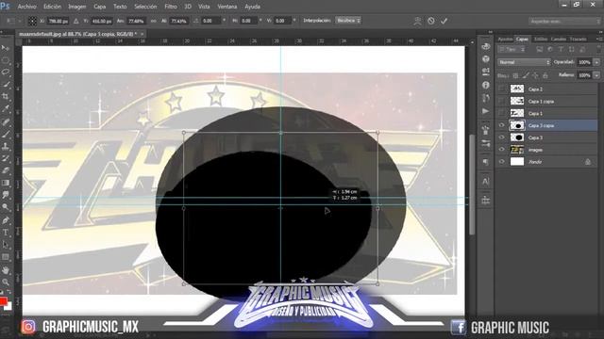604x339 pixels.
Task: Select the Gradient tool
Action: coord(6,183)
